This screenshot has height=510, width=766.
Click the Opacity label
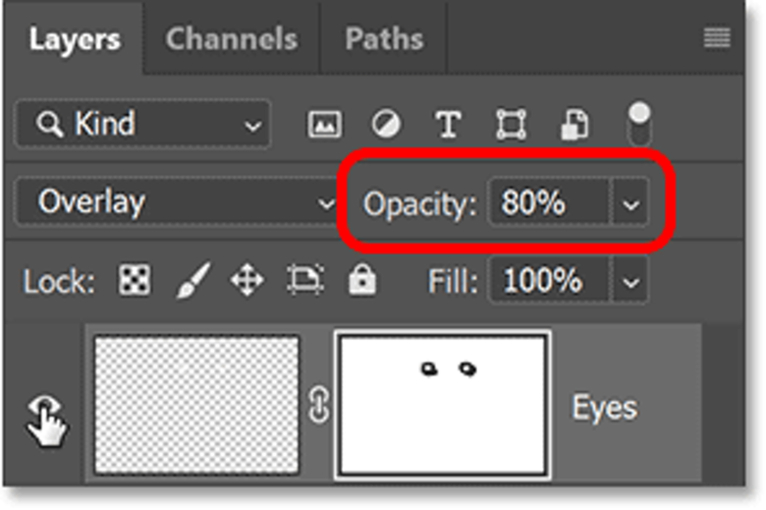(x=419, y=203)
